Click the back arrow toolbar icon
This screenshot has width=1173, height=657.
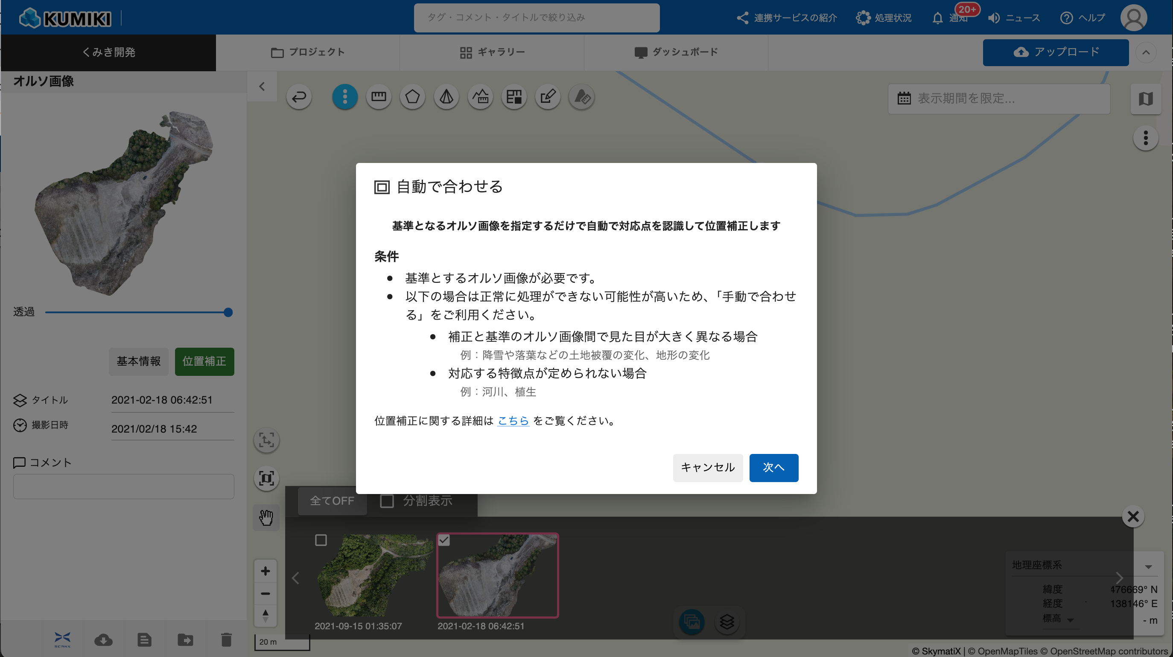299,96
